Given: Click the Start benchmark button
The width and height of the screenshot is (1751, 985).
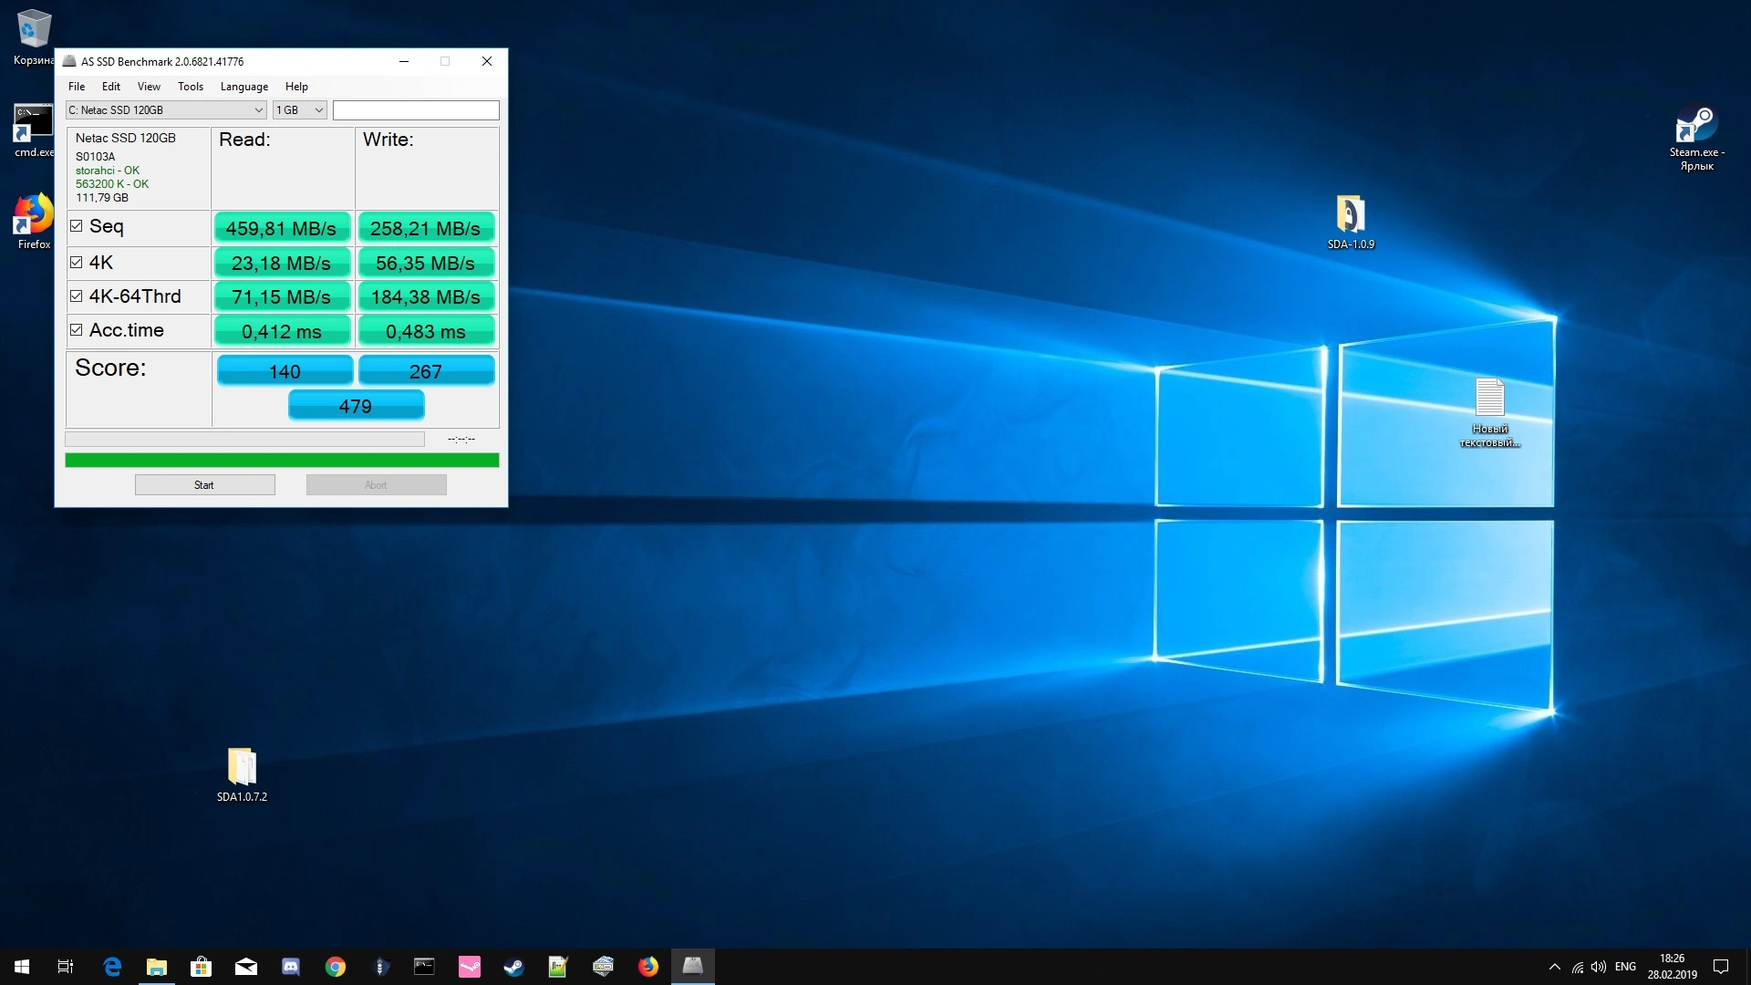Looking at the screenshot, I should click(204, 485).
